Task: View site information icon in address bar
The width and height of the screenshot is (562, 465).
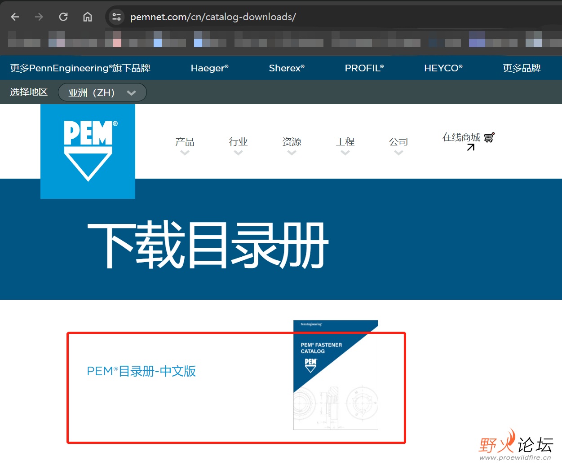Action: click(x=116, y=17)
